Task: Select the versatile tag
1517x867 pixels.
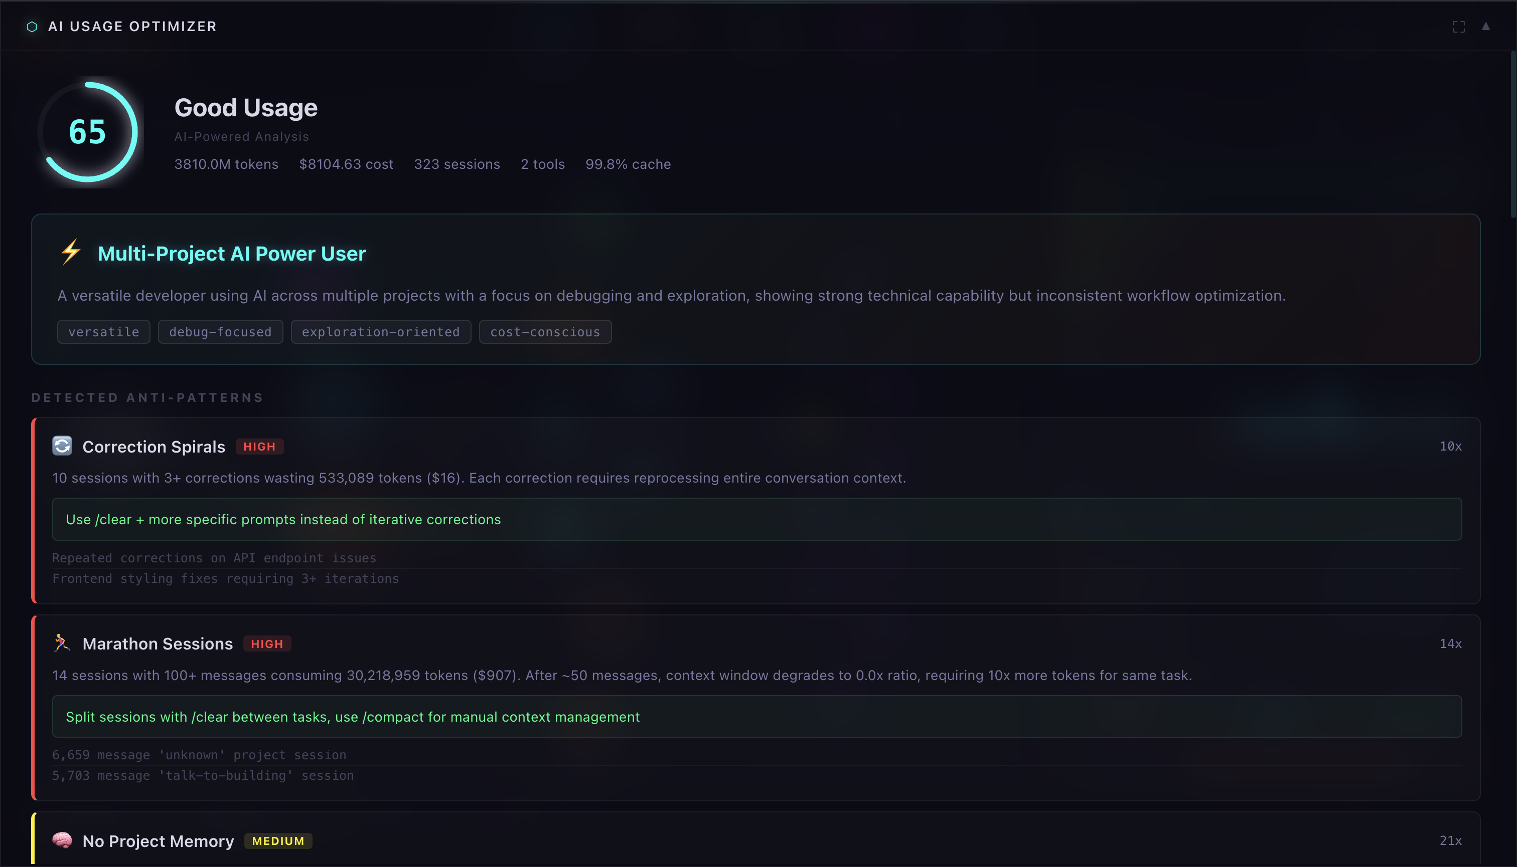Action: click(x=104, y=332)
